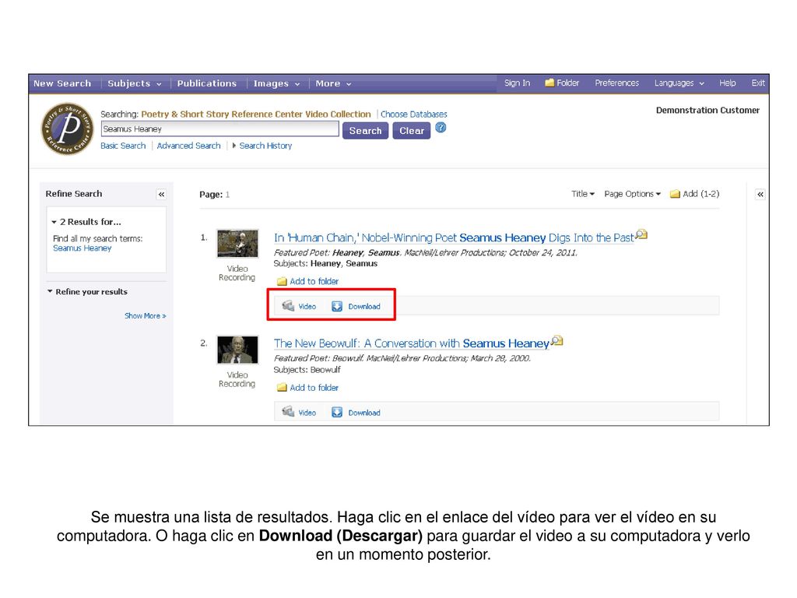Click Exit in the top bar
Viewport: 797px width, 598px height.
pyautogui.click(x=758, y=83)
